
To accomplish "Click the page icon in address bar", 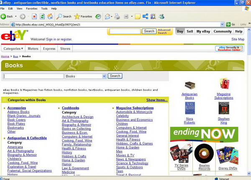I will 13,25.
